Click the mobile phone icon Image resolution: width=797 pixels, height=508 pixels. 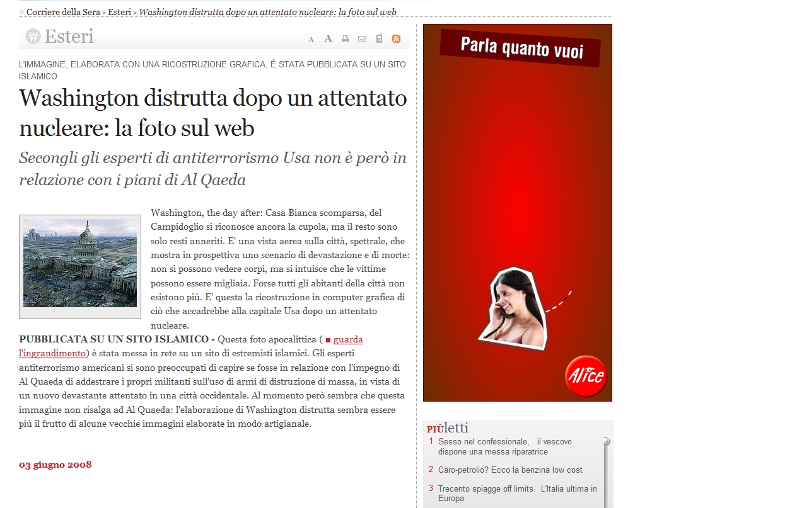379,38
